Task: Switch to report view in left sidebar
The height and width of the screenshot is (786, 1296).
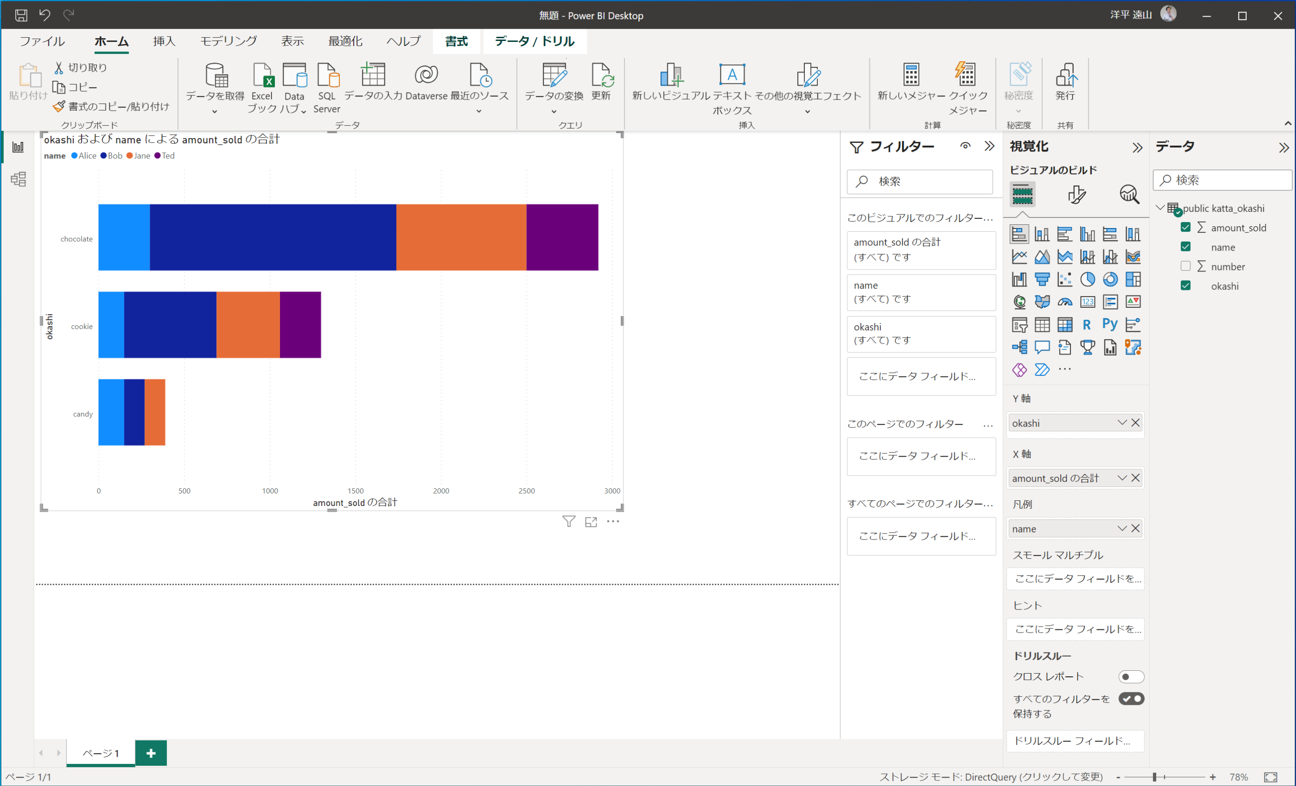Action: point(18,147)
